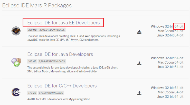
Task: Click the Eclipse IDE Mars R Packages heading
Action: tap(37, 6)
